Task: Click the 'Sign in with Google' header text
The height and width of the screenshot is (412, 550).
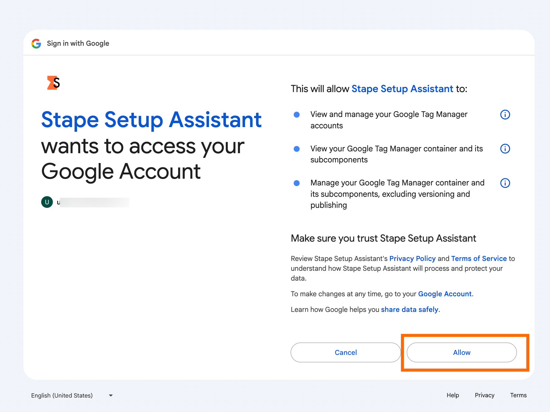Action: pos(78,43)
